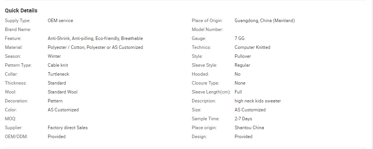Click the Cable knit pattern type
The height and width of the screenshot is (149, 373).
point(58,65)
